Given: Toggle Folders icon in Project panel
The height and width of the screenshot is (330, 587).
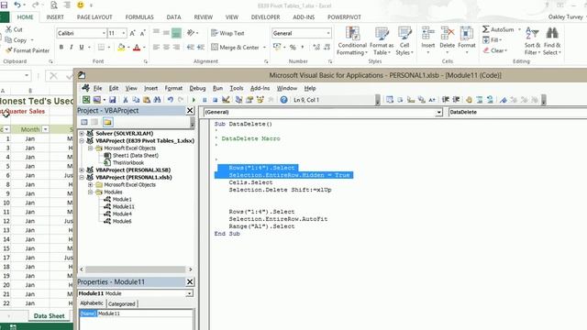Looking at the screenshot, I should (108, 122).
